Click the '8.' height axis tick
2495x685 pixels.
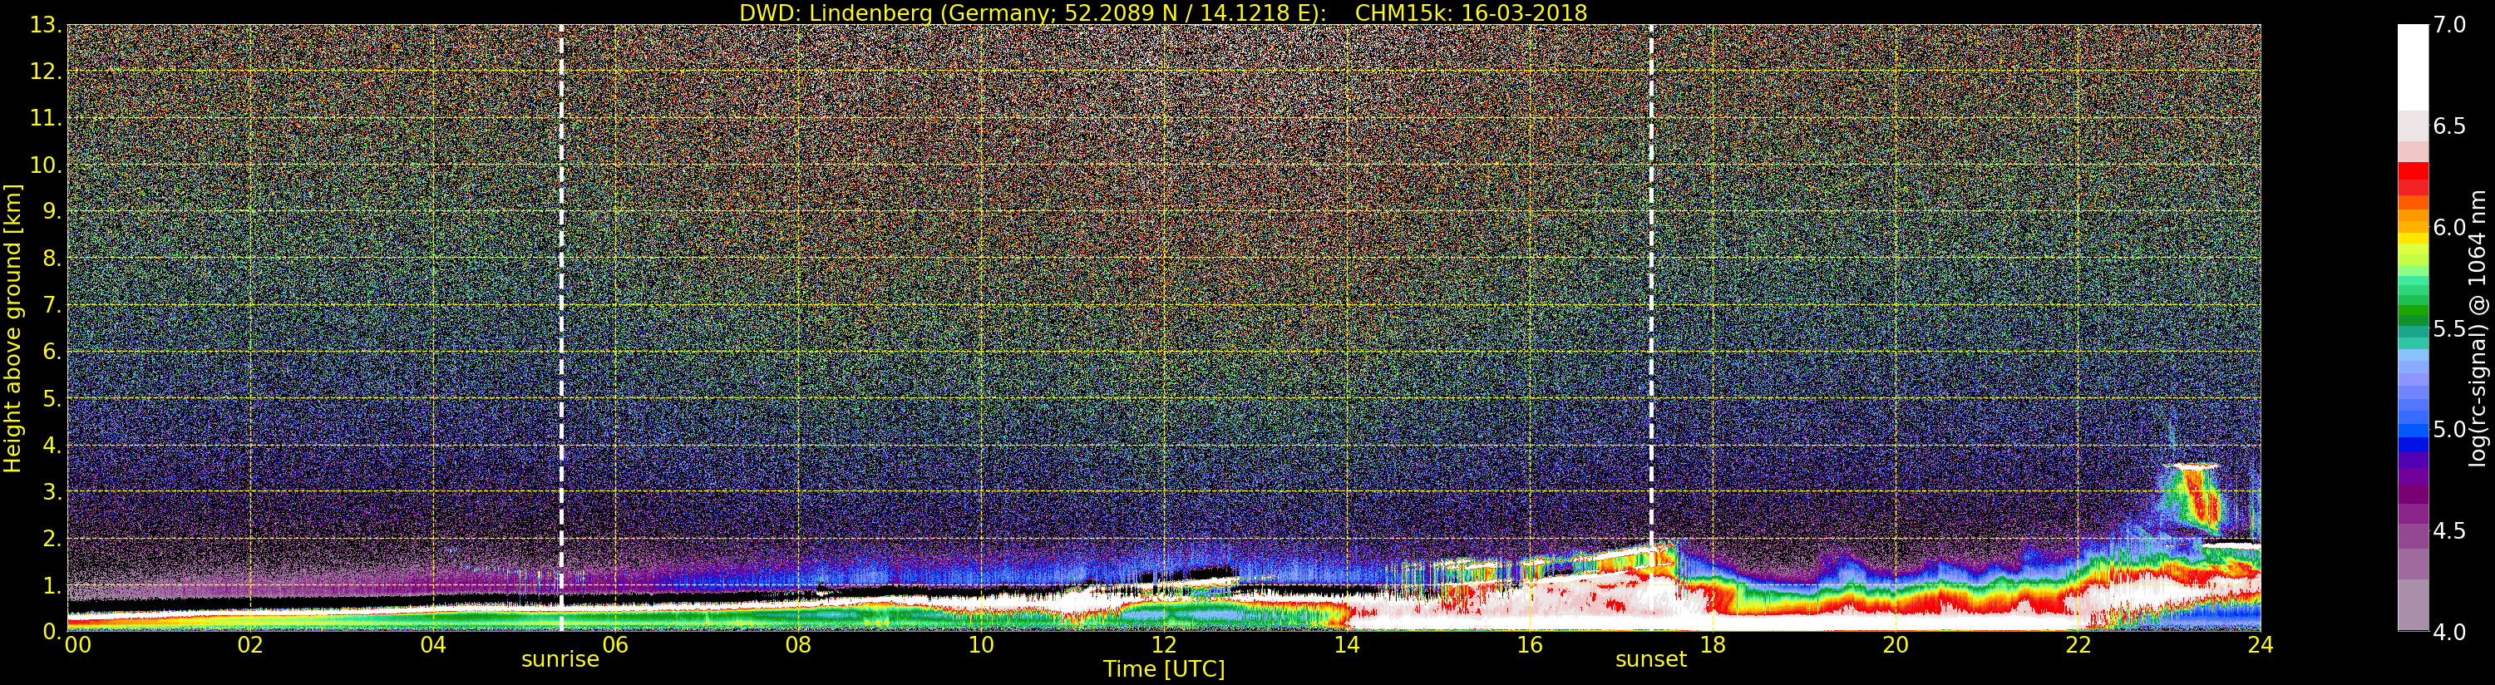click(52, 259)
